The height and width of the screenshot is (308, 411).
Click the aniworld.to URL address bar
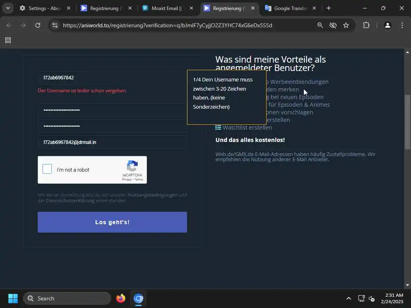click(167, 25)
